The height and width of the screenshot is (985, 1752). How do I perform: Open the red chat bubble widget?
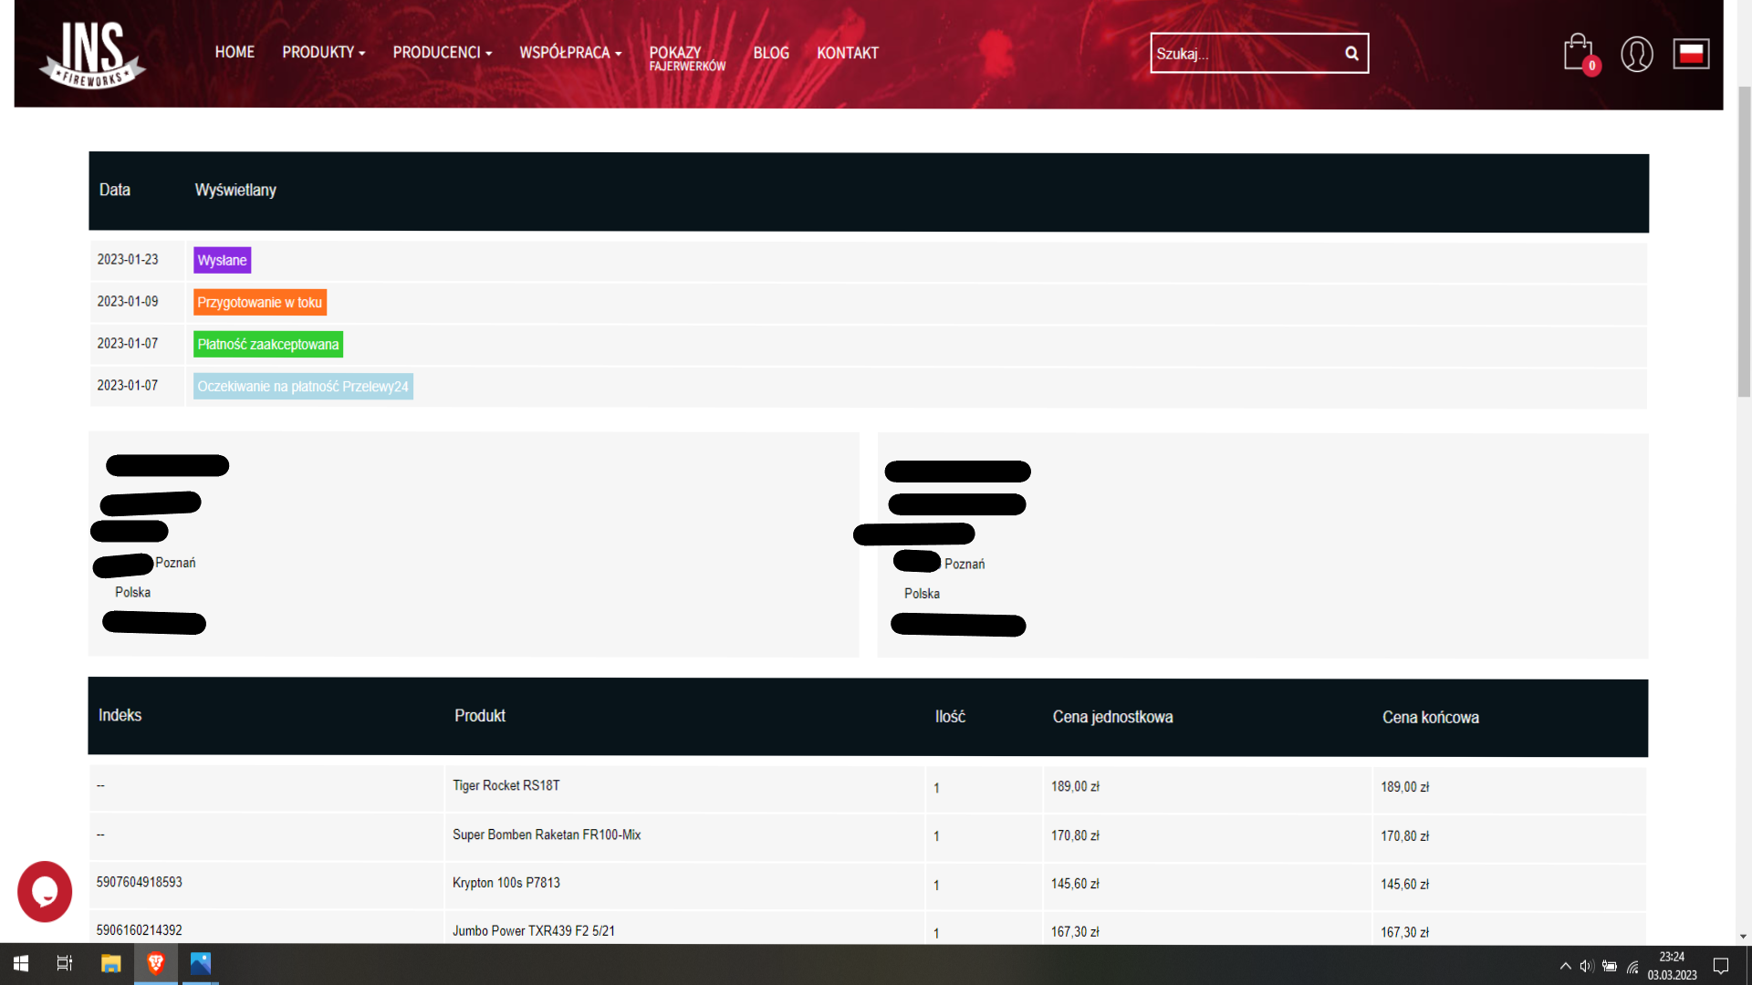click(45, 891)
